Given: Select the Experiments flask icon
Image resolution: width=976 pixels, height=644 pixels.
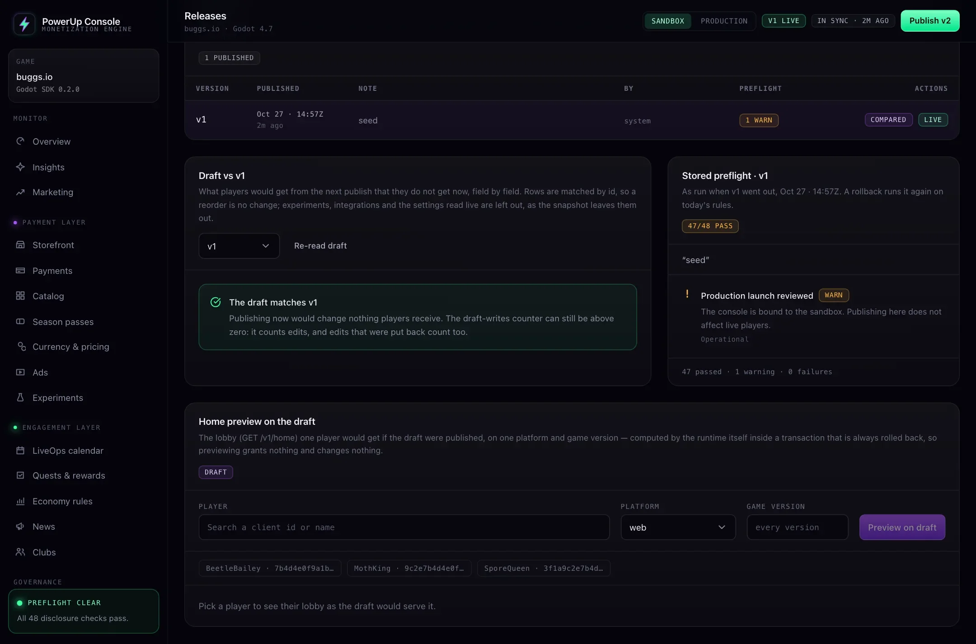Looking at the screenshot, I should tap(20, 398).
